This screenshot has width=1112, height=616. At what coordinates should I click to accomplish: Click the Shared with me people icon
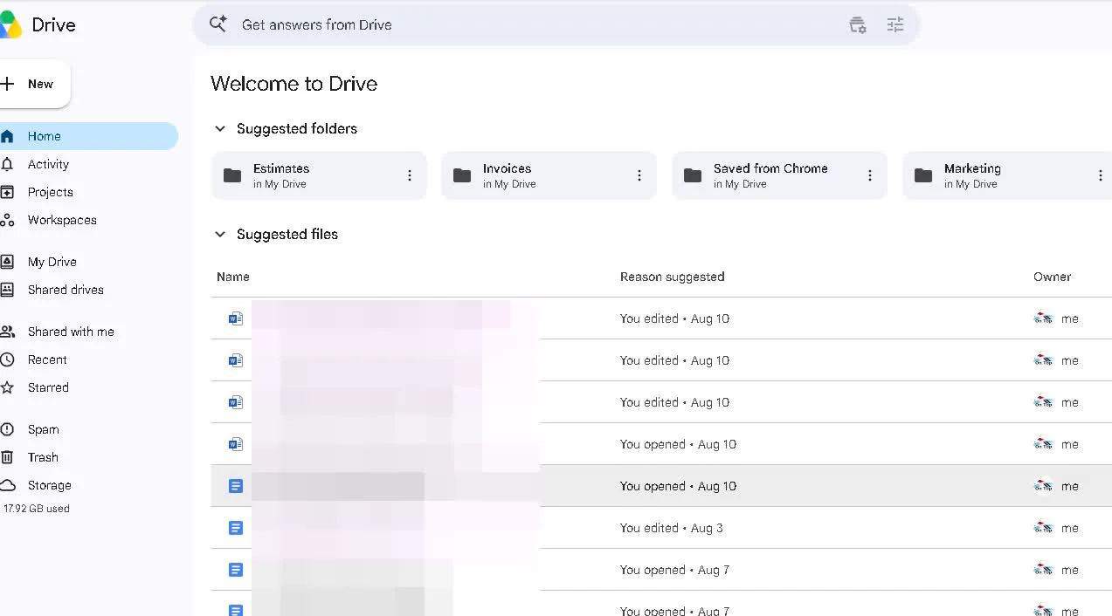7,332
